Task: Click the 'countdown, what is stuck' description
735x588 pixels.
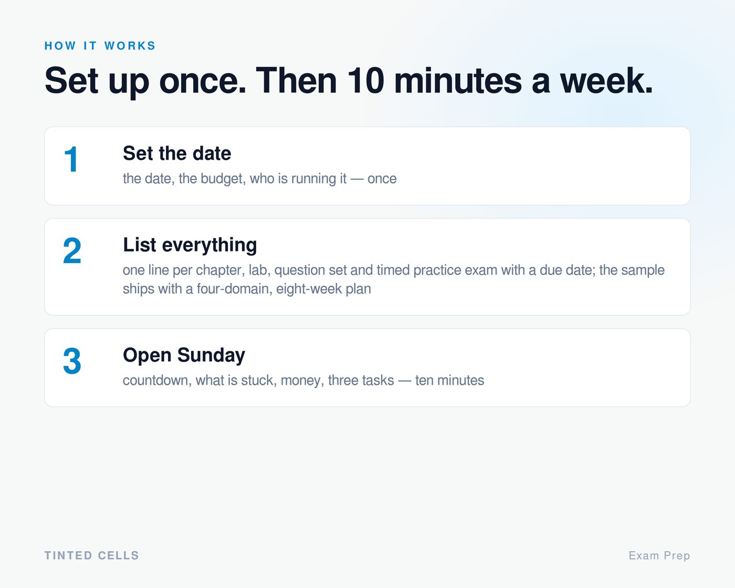Action: tap(303, 380)
